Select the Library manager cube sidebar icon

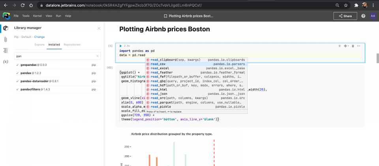pyautogui.click(x=5, y=28)
